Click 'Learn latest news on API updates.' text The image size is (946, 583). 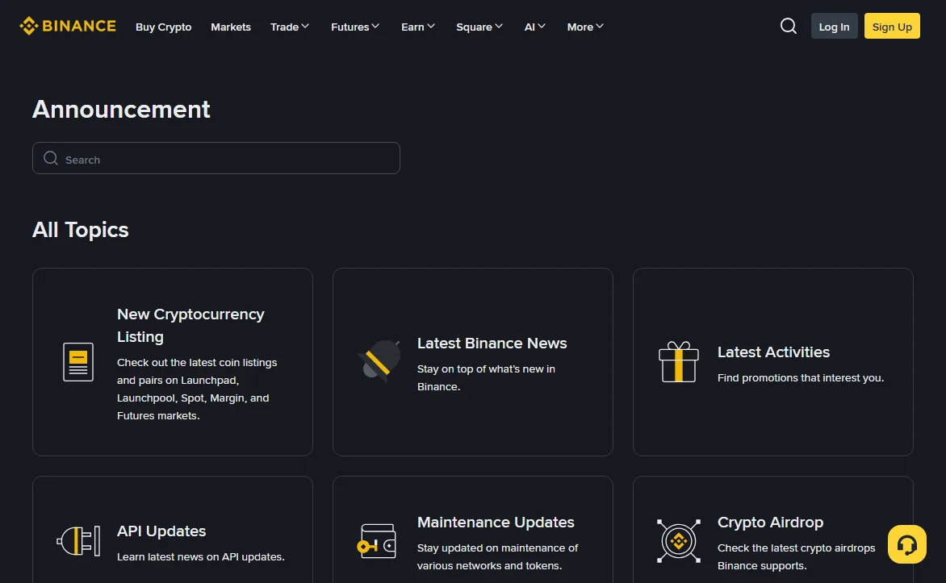pyautogui.click(x=200, y=557)
